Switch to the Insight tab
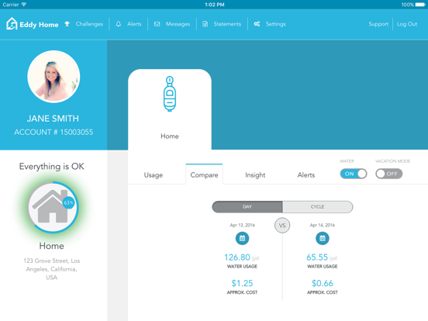Image resolution: width=428 pixels, height=321 pixels. tap(255, 175)
